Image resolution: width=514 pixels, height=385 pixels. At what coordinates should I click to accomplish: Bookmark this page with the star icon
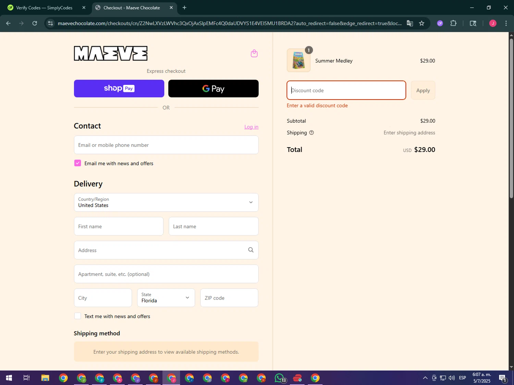(421, 23)
